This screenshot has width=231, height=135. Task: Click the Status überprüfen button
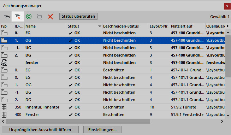[78, 16]
